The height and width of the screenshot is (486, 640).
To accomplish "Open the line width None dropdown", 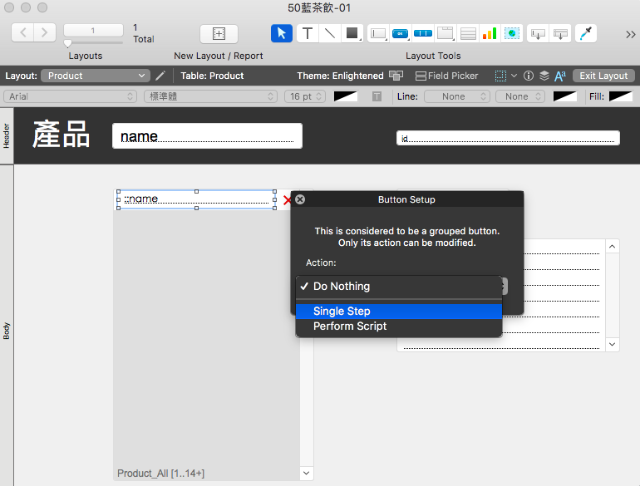I will pos(520,96).
